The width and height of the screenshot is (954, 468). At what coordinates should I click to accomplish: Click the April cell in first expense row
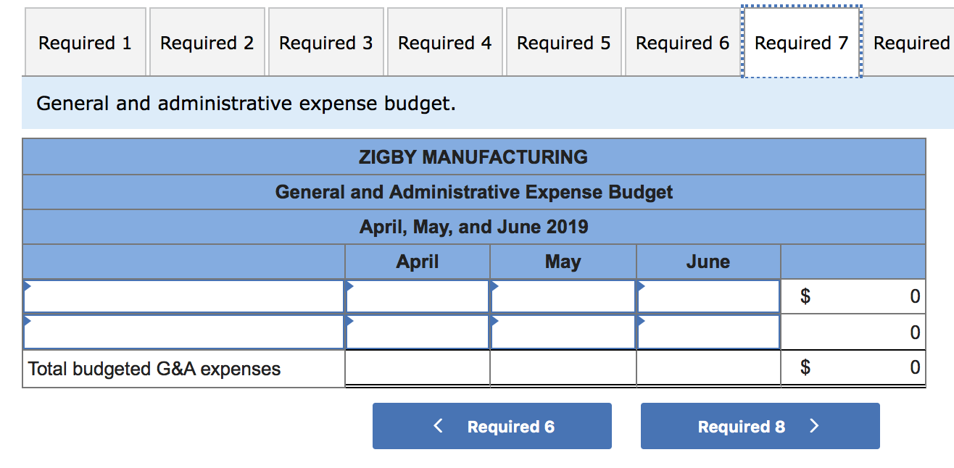pos(418,296)
